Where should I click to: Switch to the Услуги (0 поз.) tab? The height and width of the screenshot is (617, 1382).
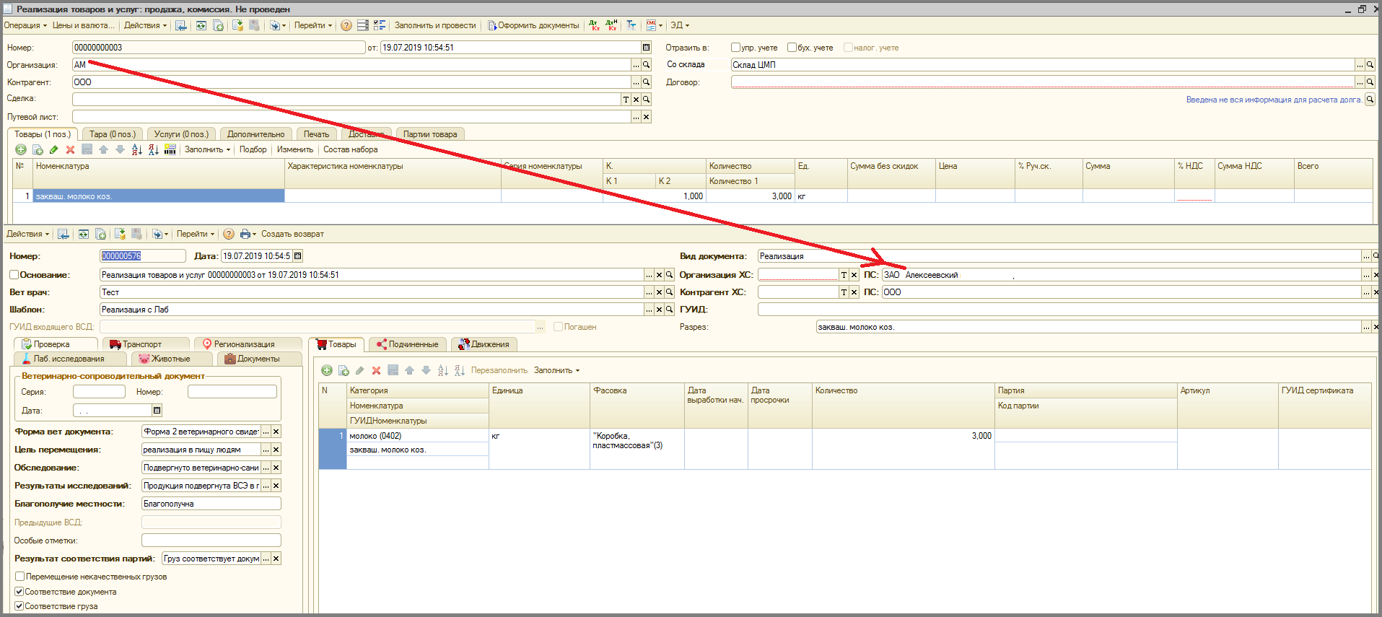181,134
